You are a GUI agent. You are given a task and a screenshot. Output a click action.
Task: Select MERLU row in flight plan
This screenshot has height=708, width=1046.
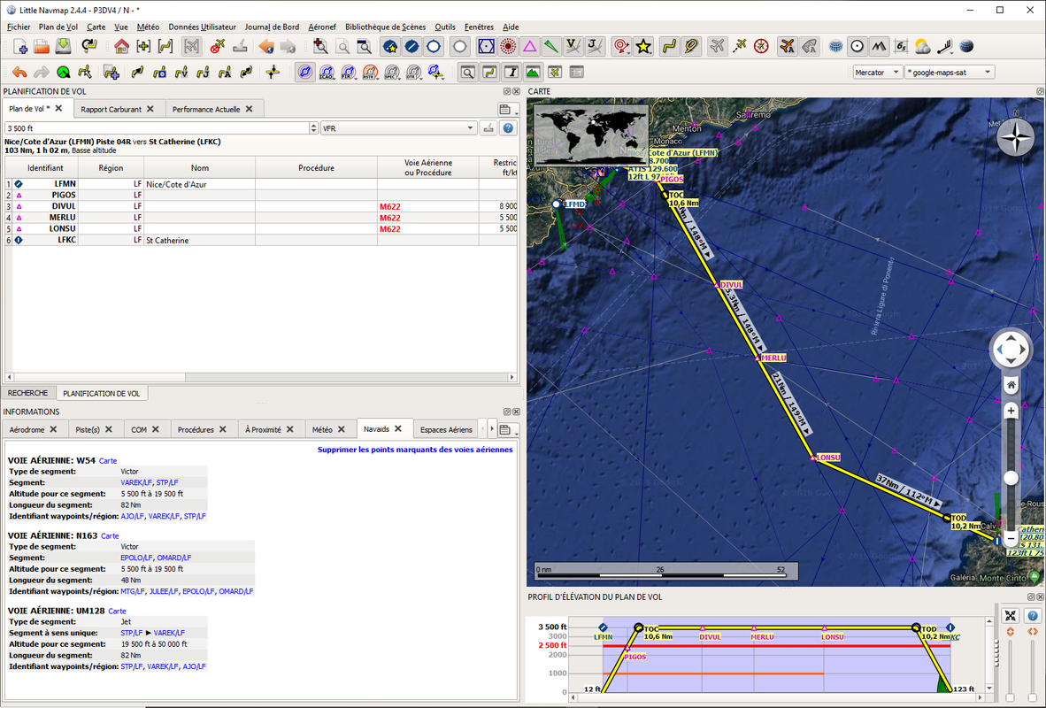pos(261,218)
